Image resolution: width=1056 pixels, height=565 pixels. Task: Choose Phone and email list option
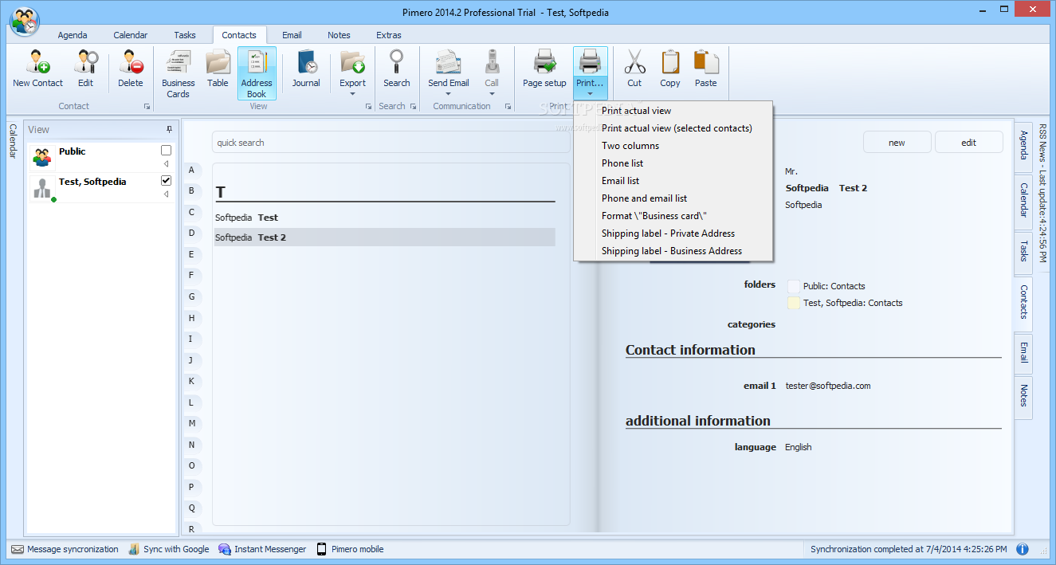pyautogui.click(x=673, y=198)
